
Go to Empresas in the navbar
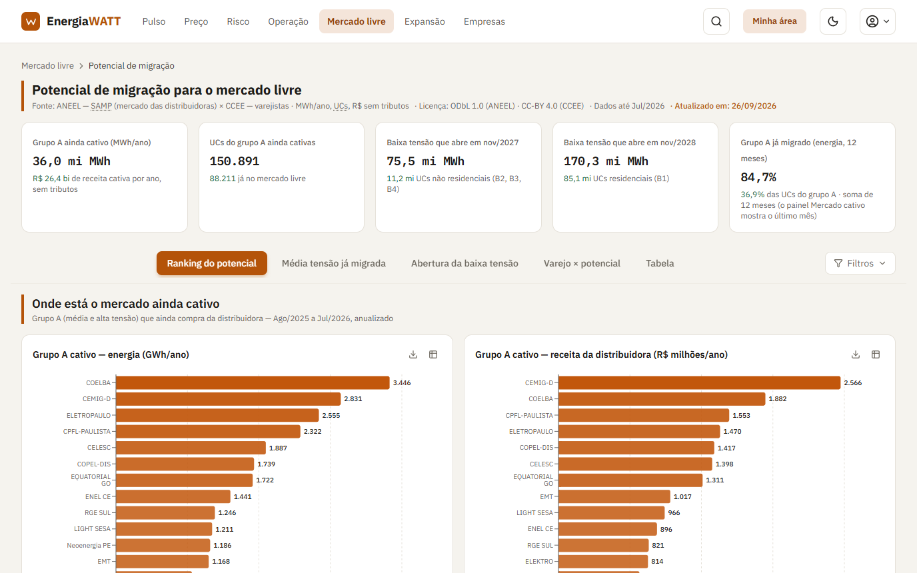tap(484, 21)
